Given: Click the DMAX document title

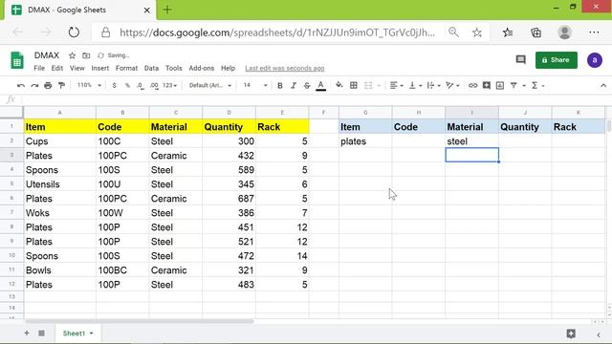Looking at the screenshot, I should point(47,55).
